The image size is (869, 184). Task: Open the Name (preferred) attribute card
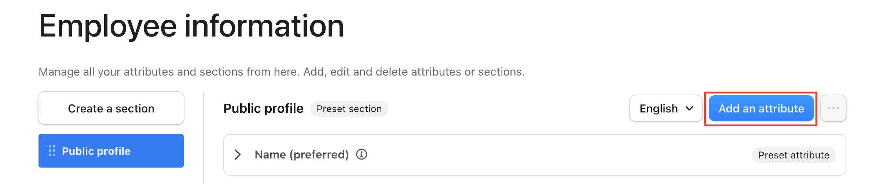535,155
